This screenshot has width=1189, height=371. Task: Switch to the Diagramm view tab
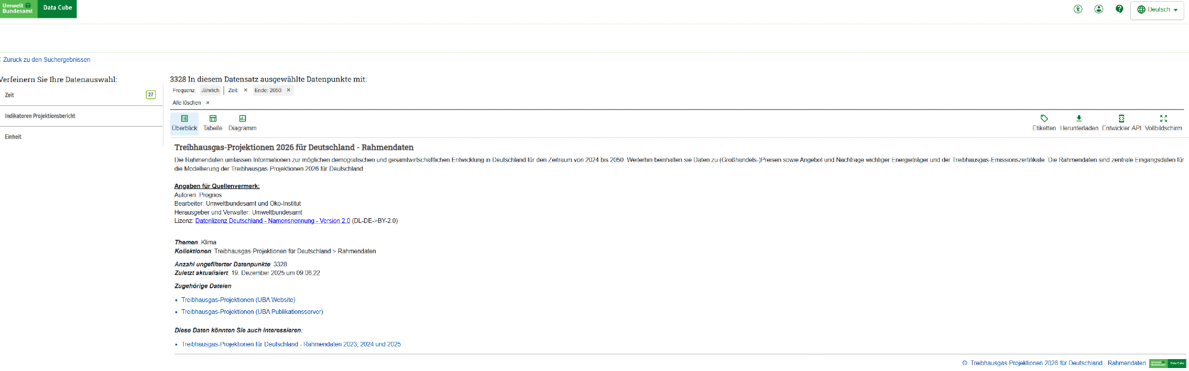click(x=243, y=123)
